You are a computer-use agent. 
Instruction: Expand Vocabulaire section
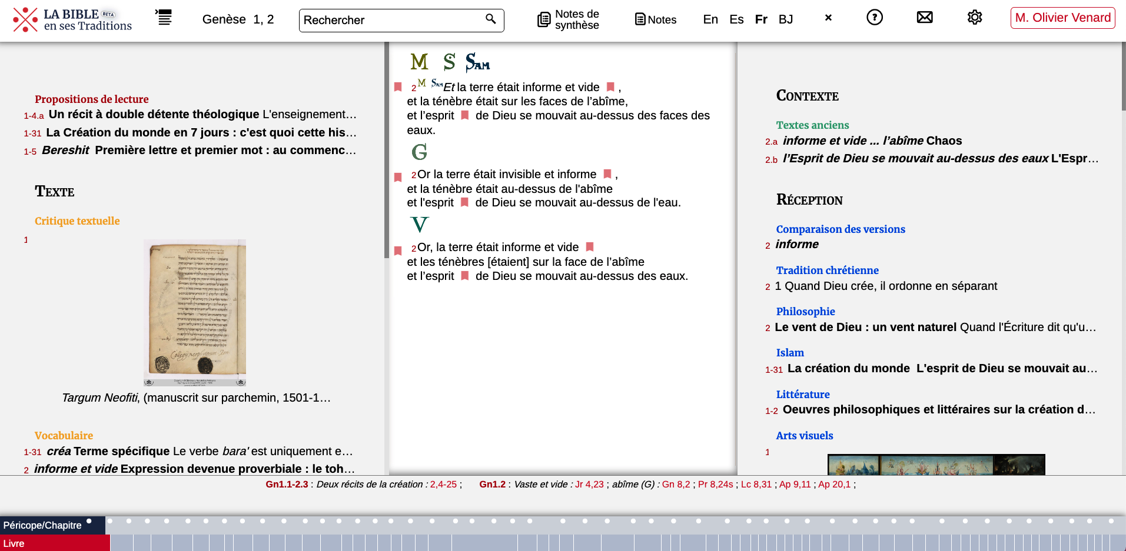(x=64, y=436)
